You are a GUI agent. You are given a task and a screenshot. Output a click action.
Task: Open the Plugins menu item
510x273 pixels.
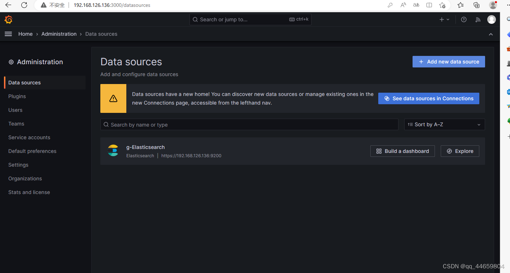17,96
